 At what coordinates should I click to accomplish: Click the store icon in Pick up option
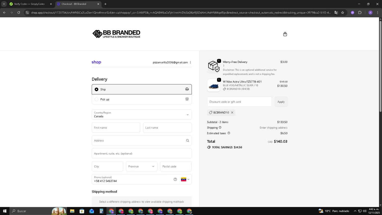coord(187,99)
